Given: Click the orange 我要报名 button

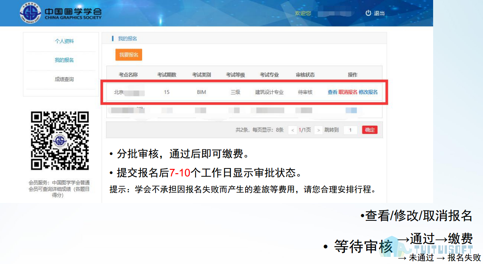Looking at the screenshot, I should coord(129,55).
